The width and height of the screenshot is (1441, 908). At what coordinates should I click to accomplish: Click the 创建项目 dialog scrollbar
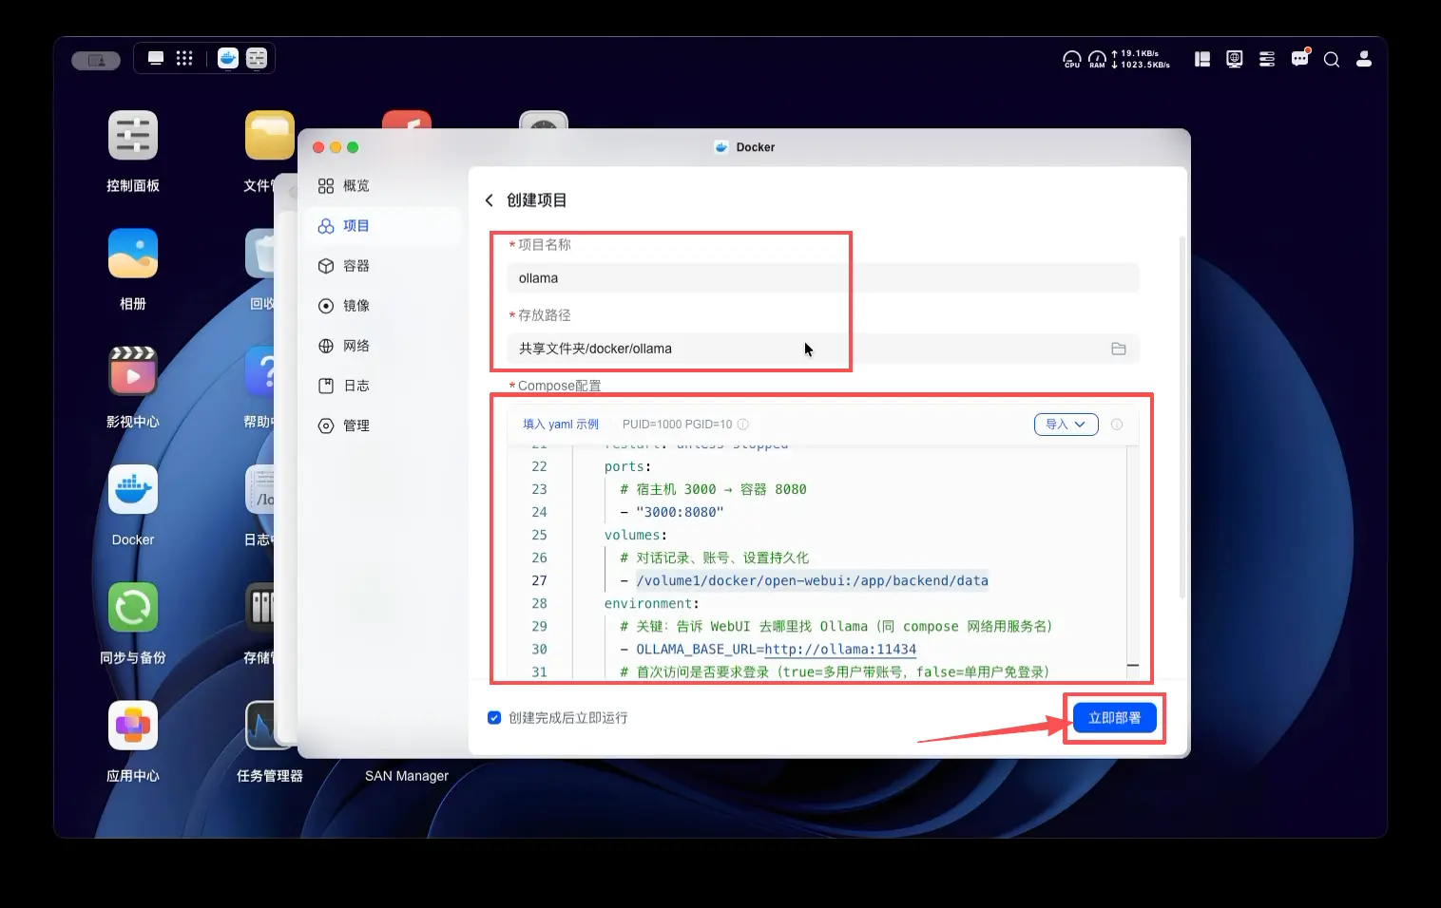(1182, 418)
